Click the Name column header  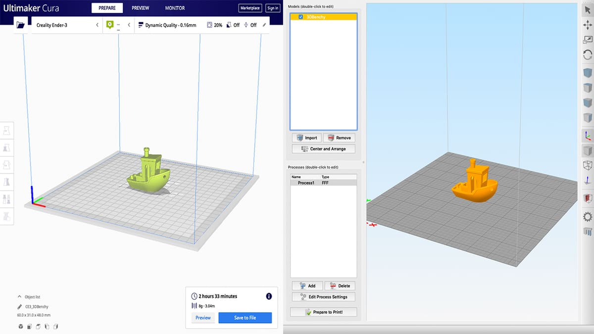pos(296,177)
